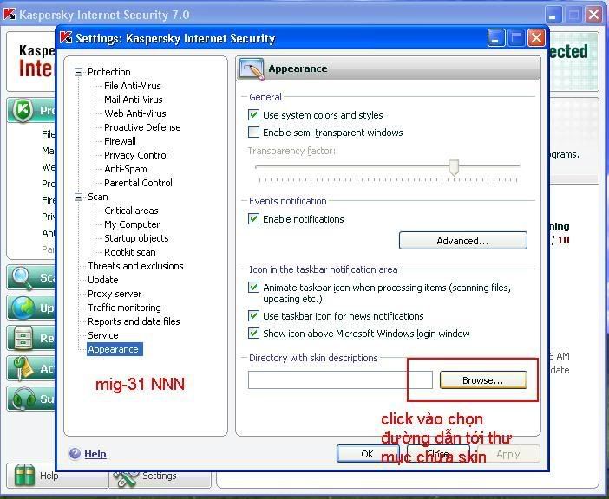
Task: Collapse the Protection tree node
Action: pyautogui.click(x=79, y=72)
